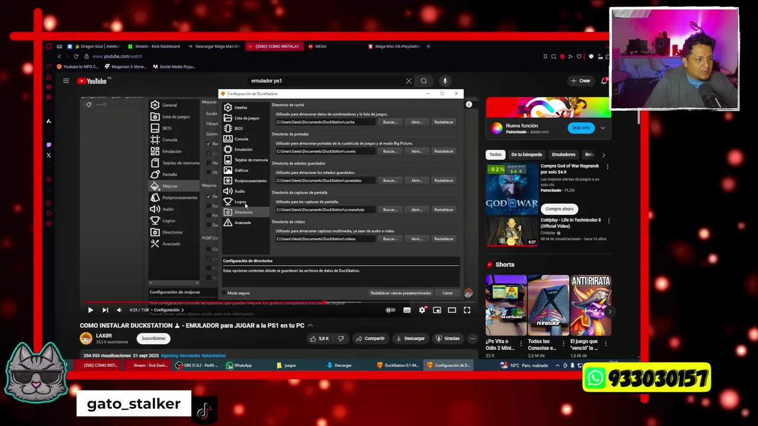Enable Modo seguro checkbox

click(224, 293)
